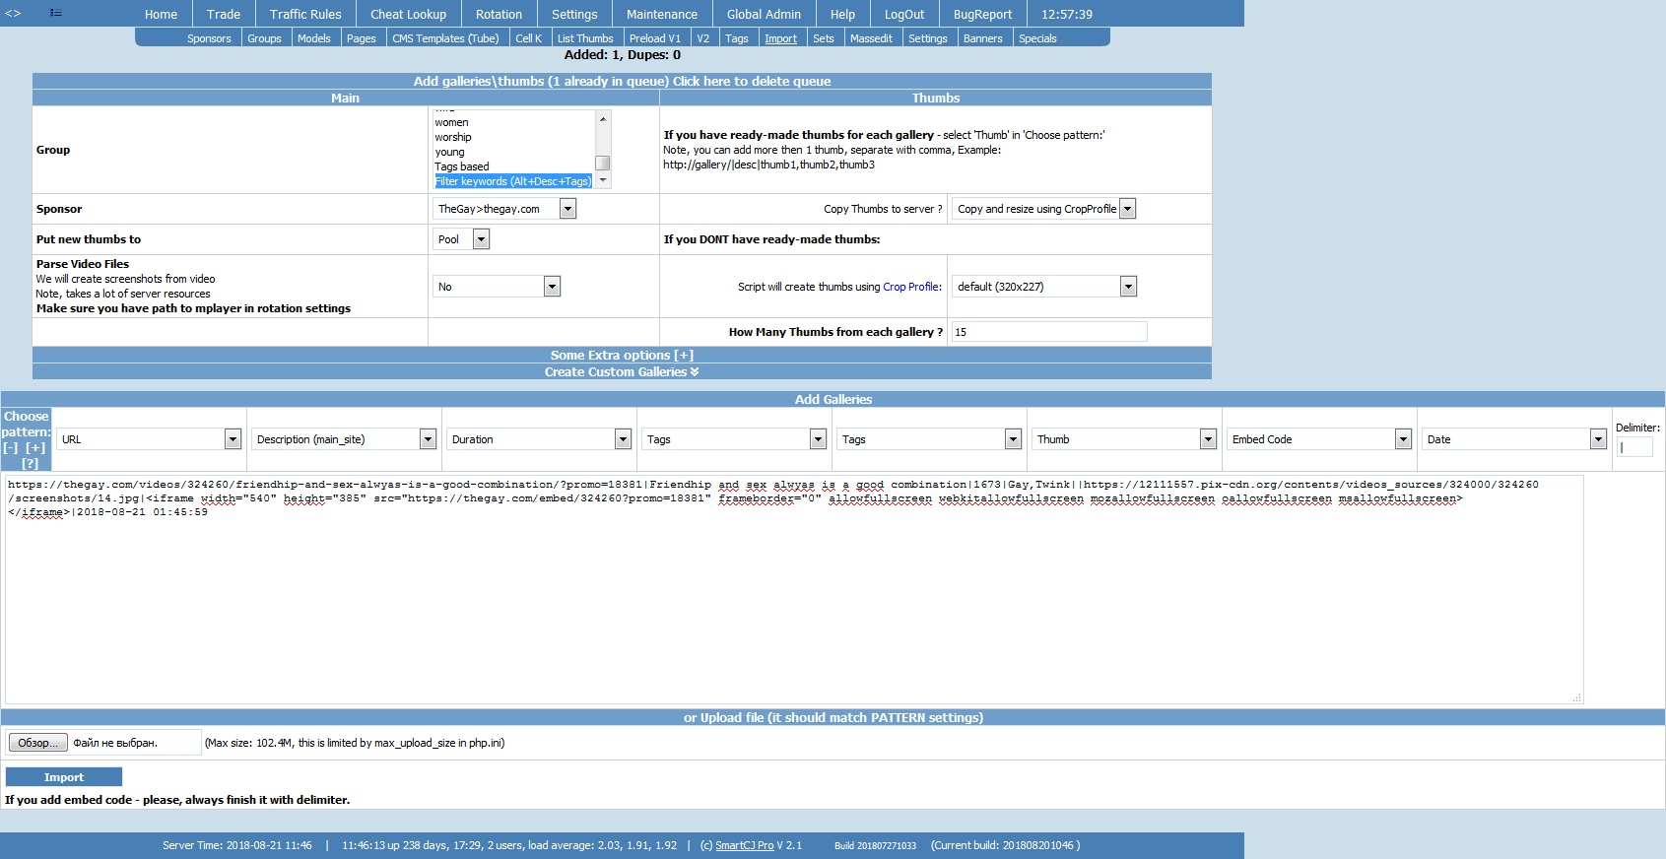1666x859 pixels.
Task: Open the URL pattern dropdown
Action: coord(149,439)
